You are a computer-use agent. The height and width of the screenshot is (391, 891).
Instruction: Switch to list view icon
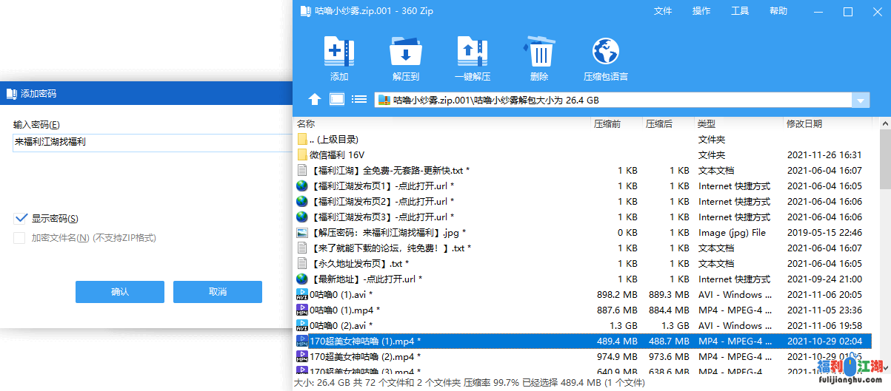tap(359, 100)
